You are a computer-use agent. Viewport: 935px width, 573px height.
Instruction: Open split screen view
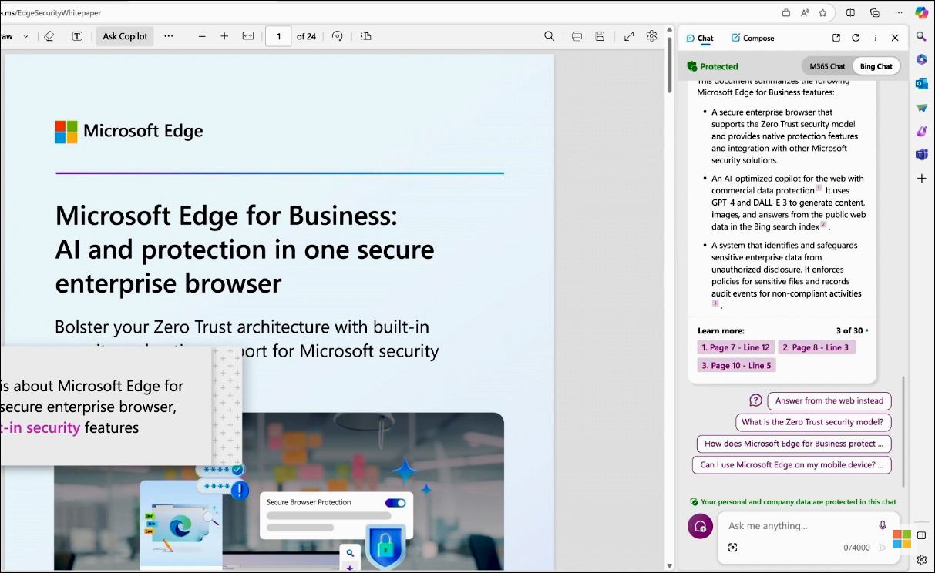point(851,12)
